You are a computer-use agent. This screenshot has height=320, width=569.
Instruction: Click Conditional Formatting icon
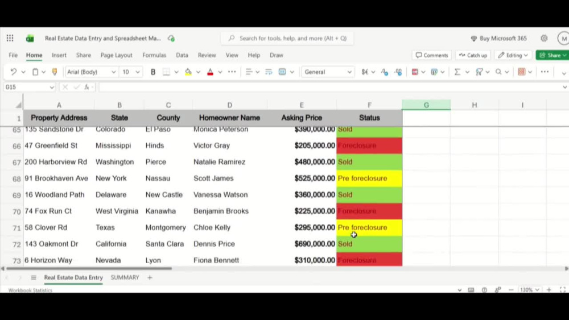415,72
